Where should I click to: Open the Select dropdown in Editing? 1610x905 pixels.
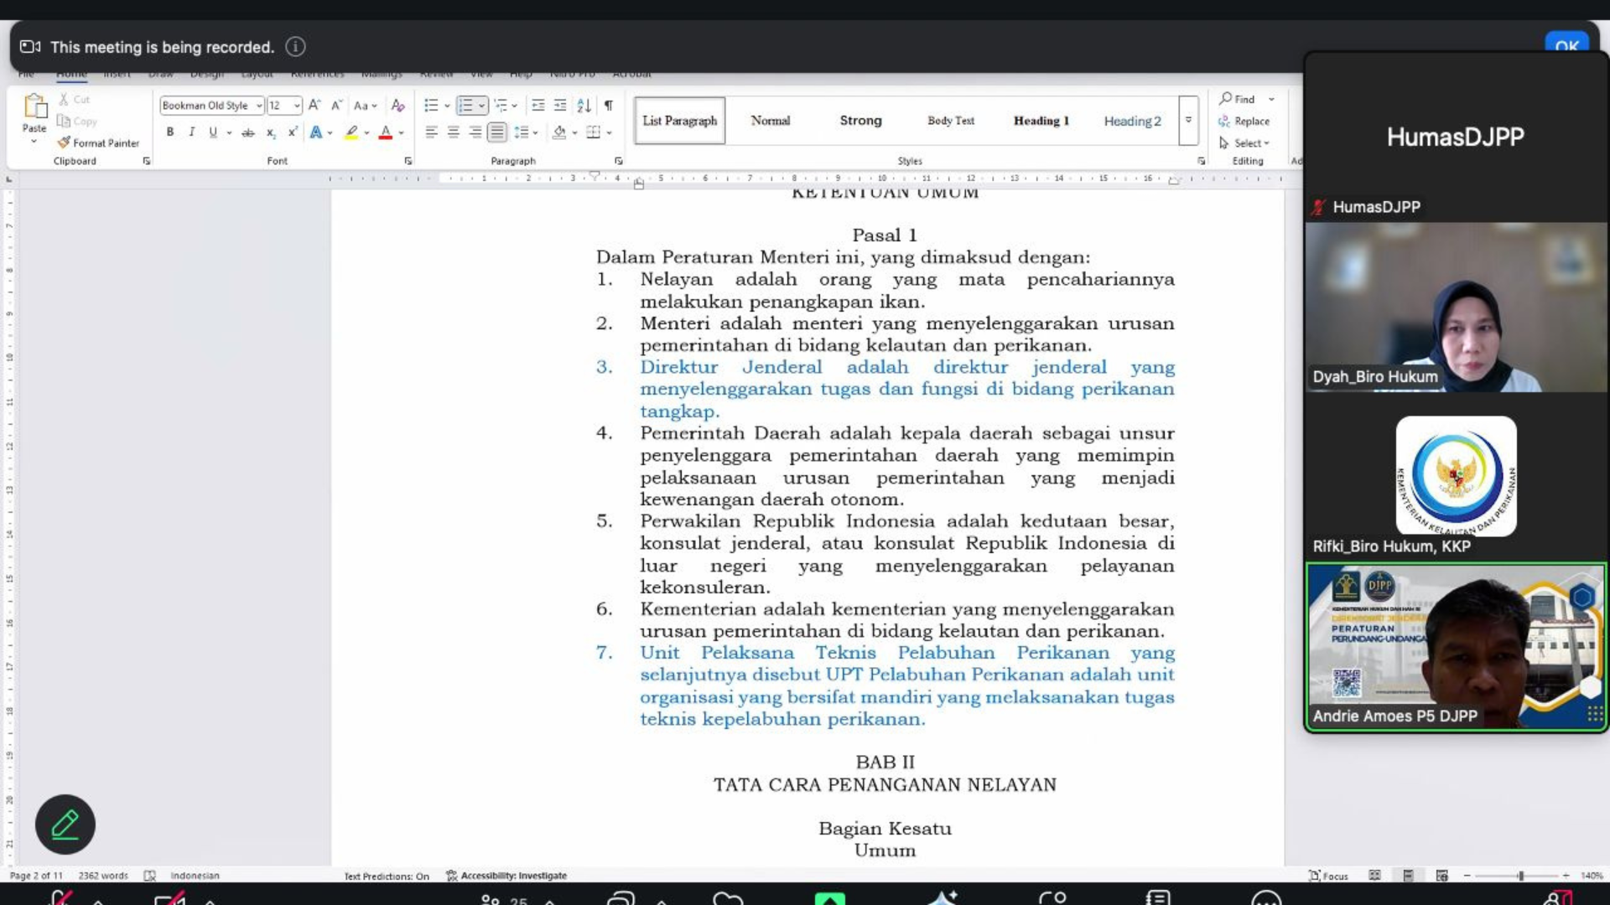(1245, 143)
